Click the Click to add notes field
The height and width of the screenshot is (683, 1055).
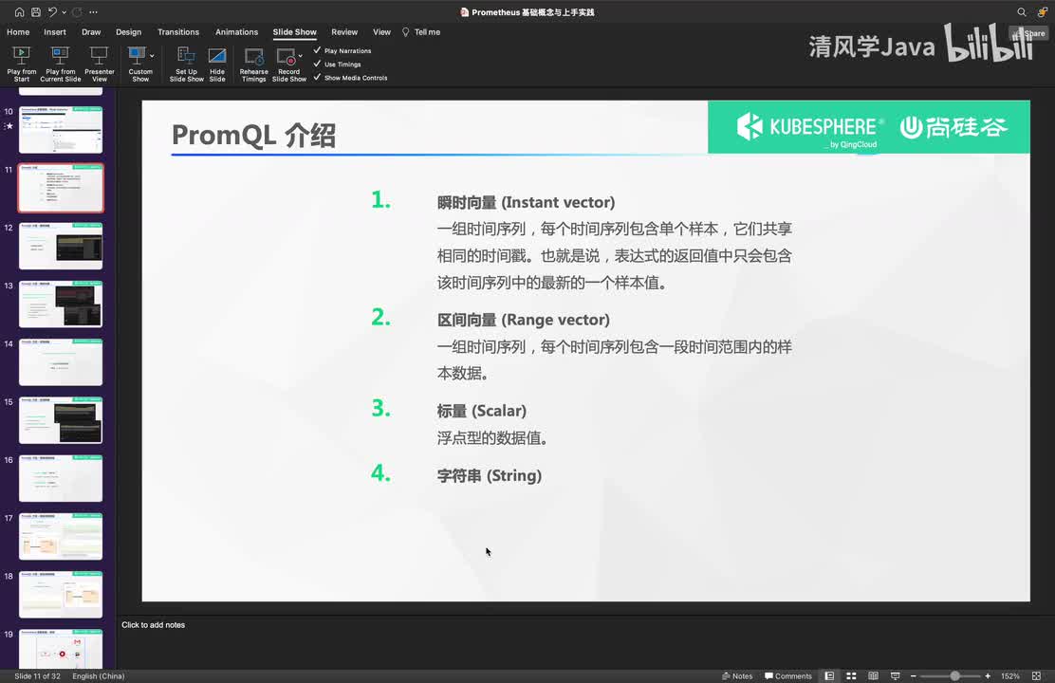point(154,624)
